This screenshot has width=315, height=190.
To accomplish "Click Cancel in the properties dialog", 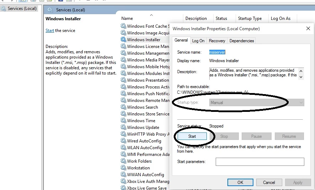I will [269, 183].
